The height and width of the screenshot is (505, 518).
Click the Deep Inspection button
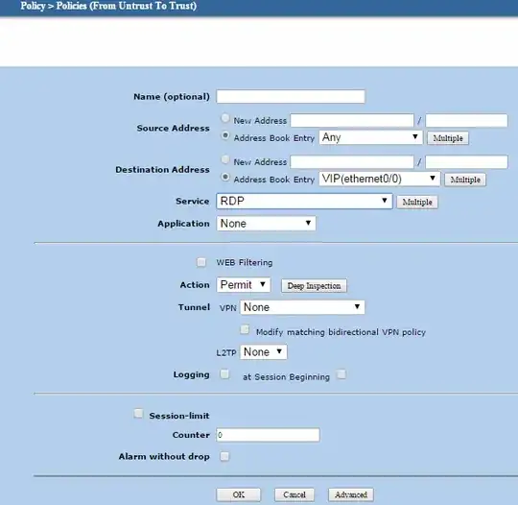tap(314, 286)
